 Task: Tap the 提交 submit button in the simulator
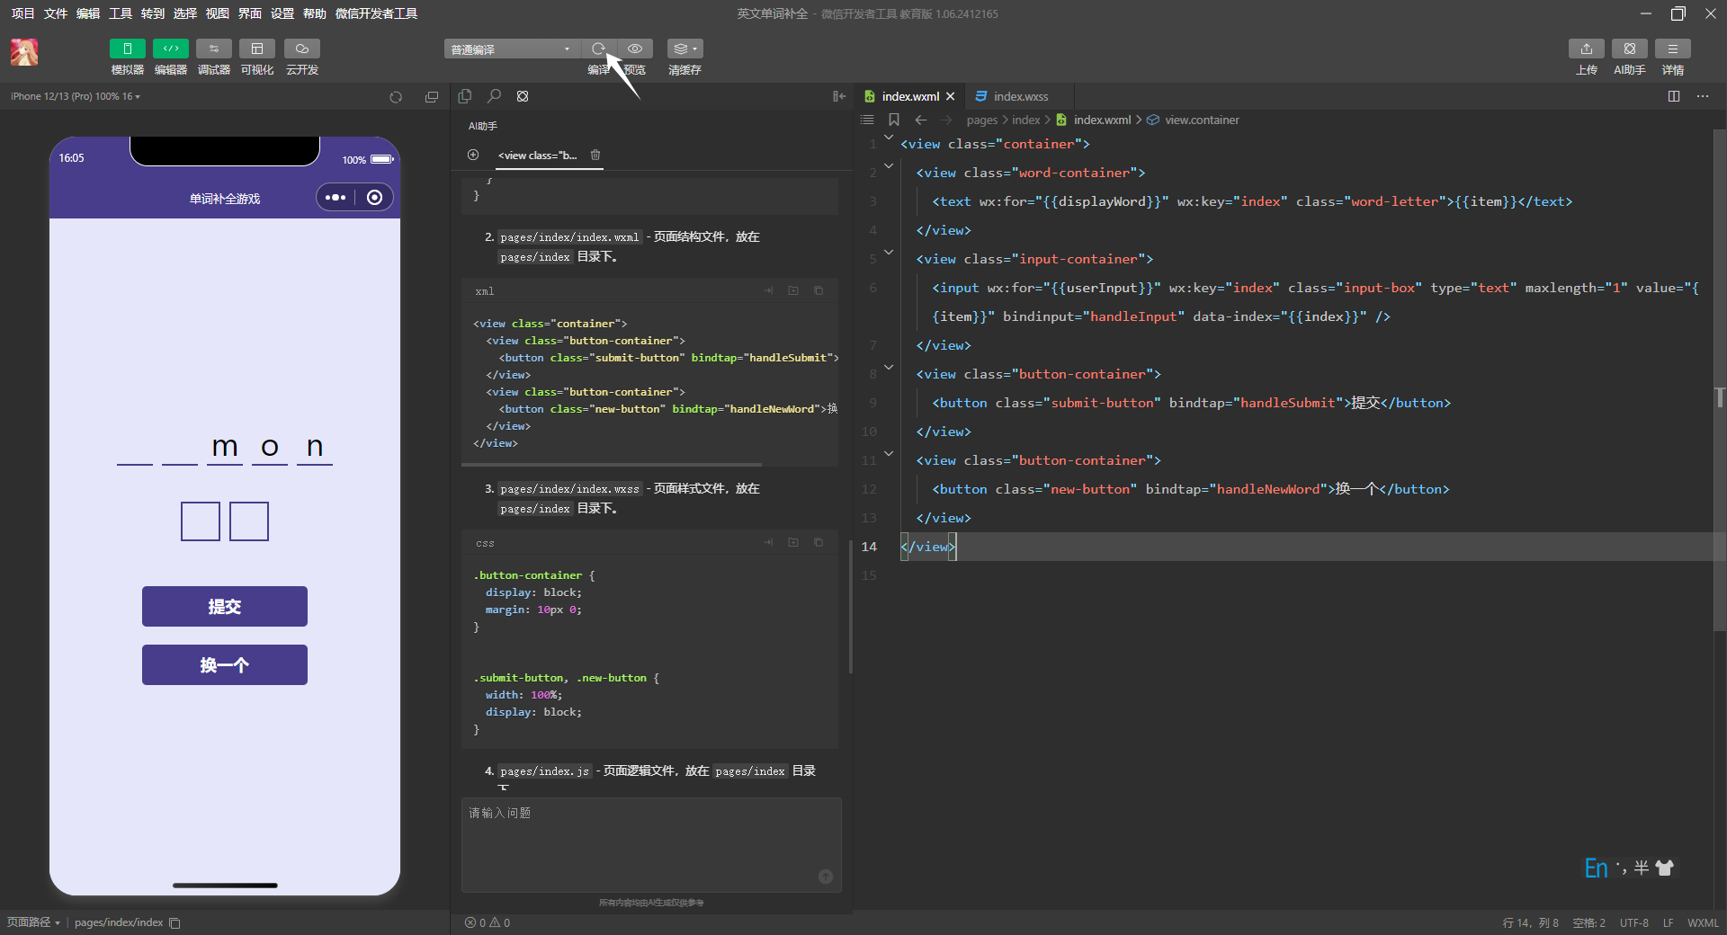[225, 607]
